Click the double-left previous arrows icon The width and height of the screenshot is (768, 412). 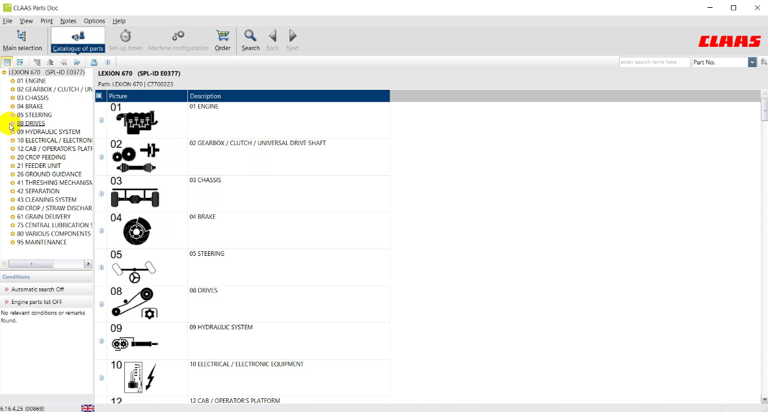tap(63, 62)
